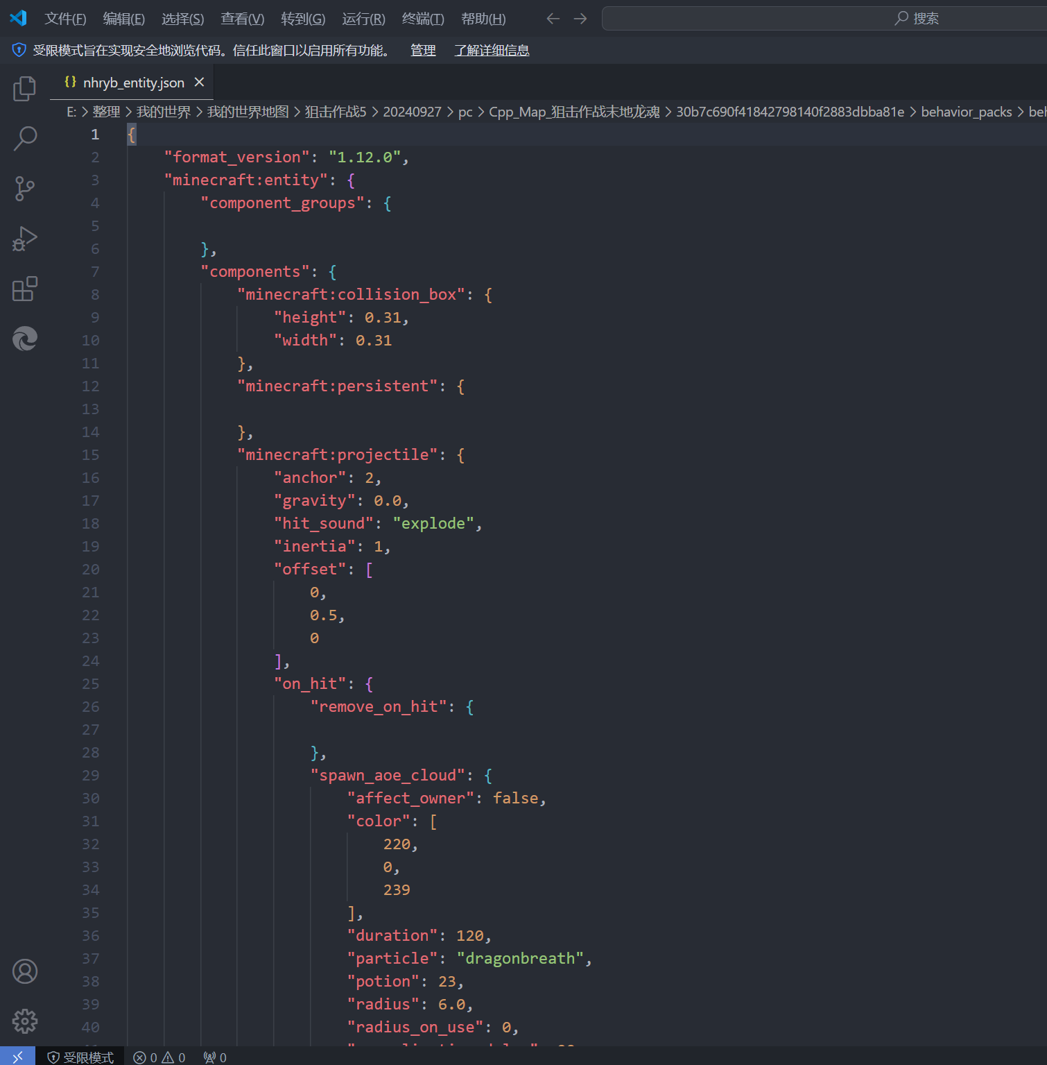Open the 文件(F) menu
The image size is (1047, 1065).
tap(65, 19)
